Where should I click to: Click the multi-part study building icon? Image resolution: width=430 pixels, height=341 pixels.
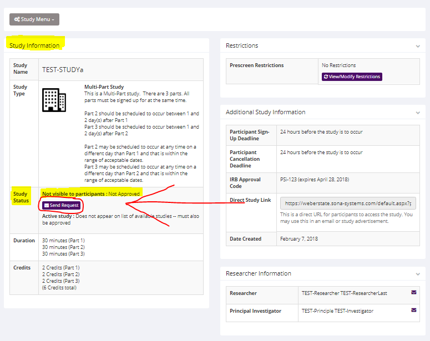(x=54, y=99)
